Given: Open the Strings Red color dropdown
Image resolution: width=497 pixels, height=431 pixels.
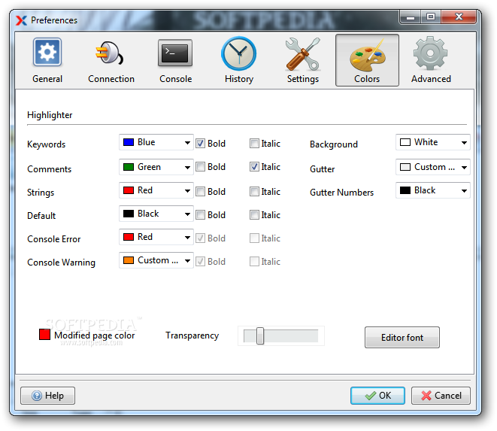Looking at the screenshot, I should click(156, 190).
